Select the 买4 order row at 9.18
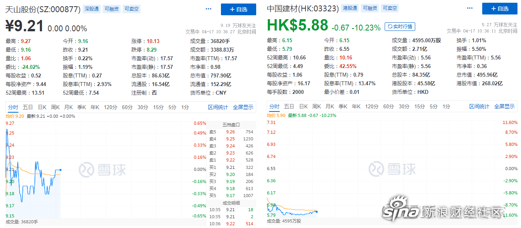521x228 pixels. tap(231, 189)
